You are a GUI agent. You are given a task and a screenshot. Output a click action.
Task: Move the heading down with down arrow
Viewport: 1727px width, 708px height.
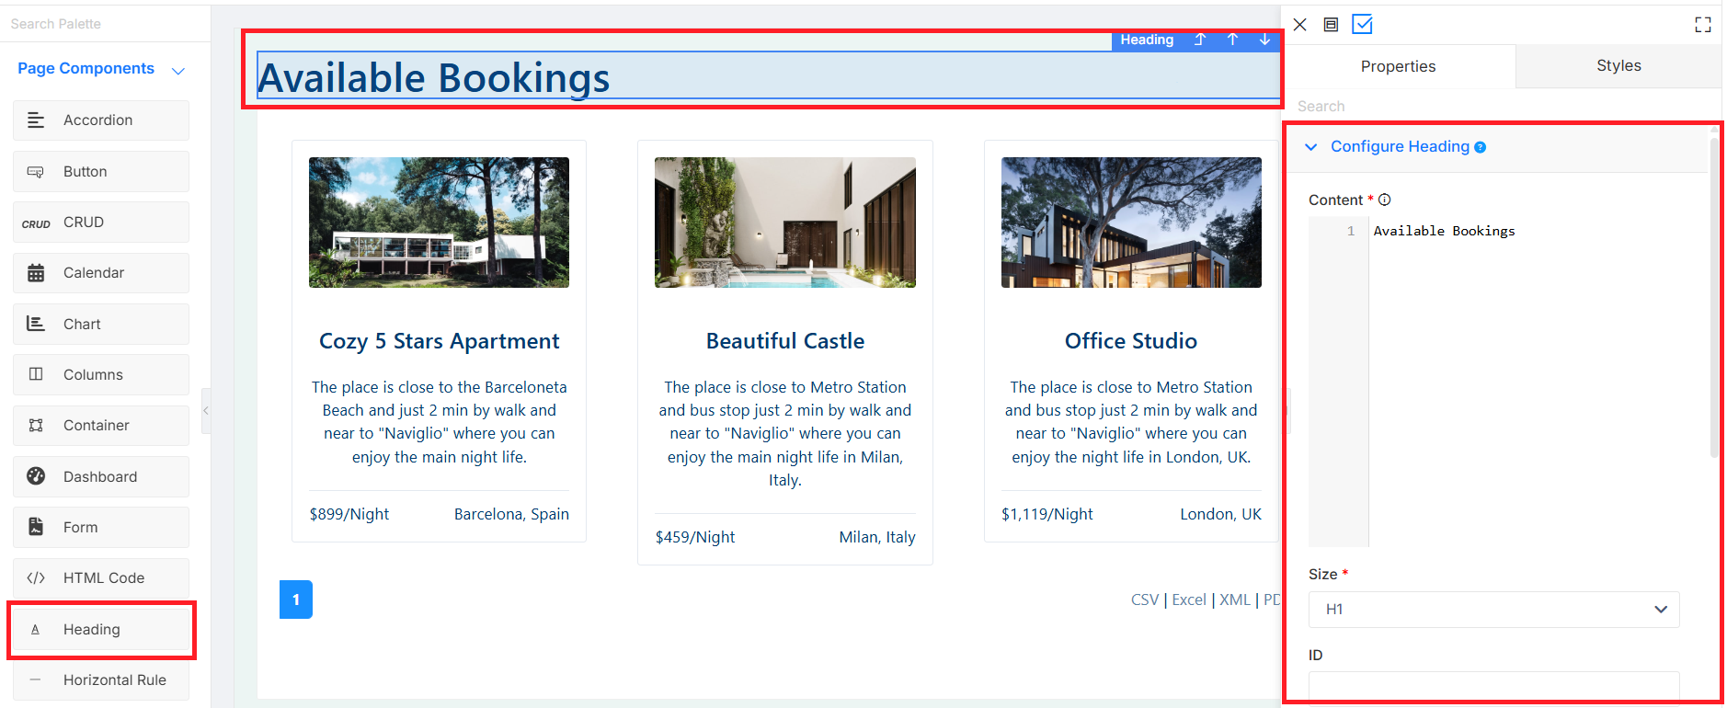click(x=1264, y=40)
